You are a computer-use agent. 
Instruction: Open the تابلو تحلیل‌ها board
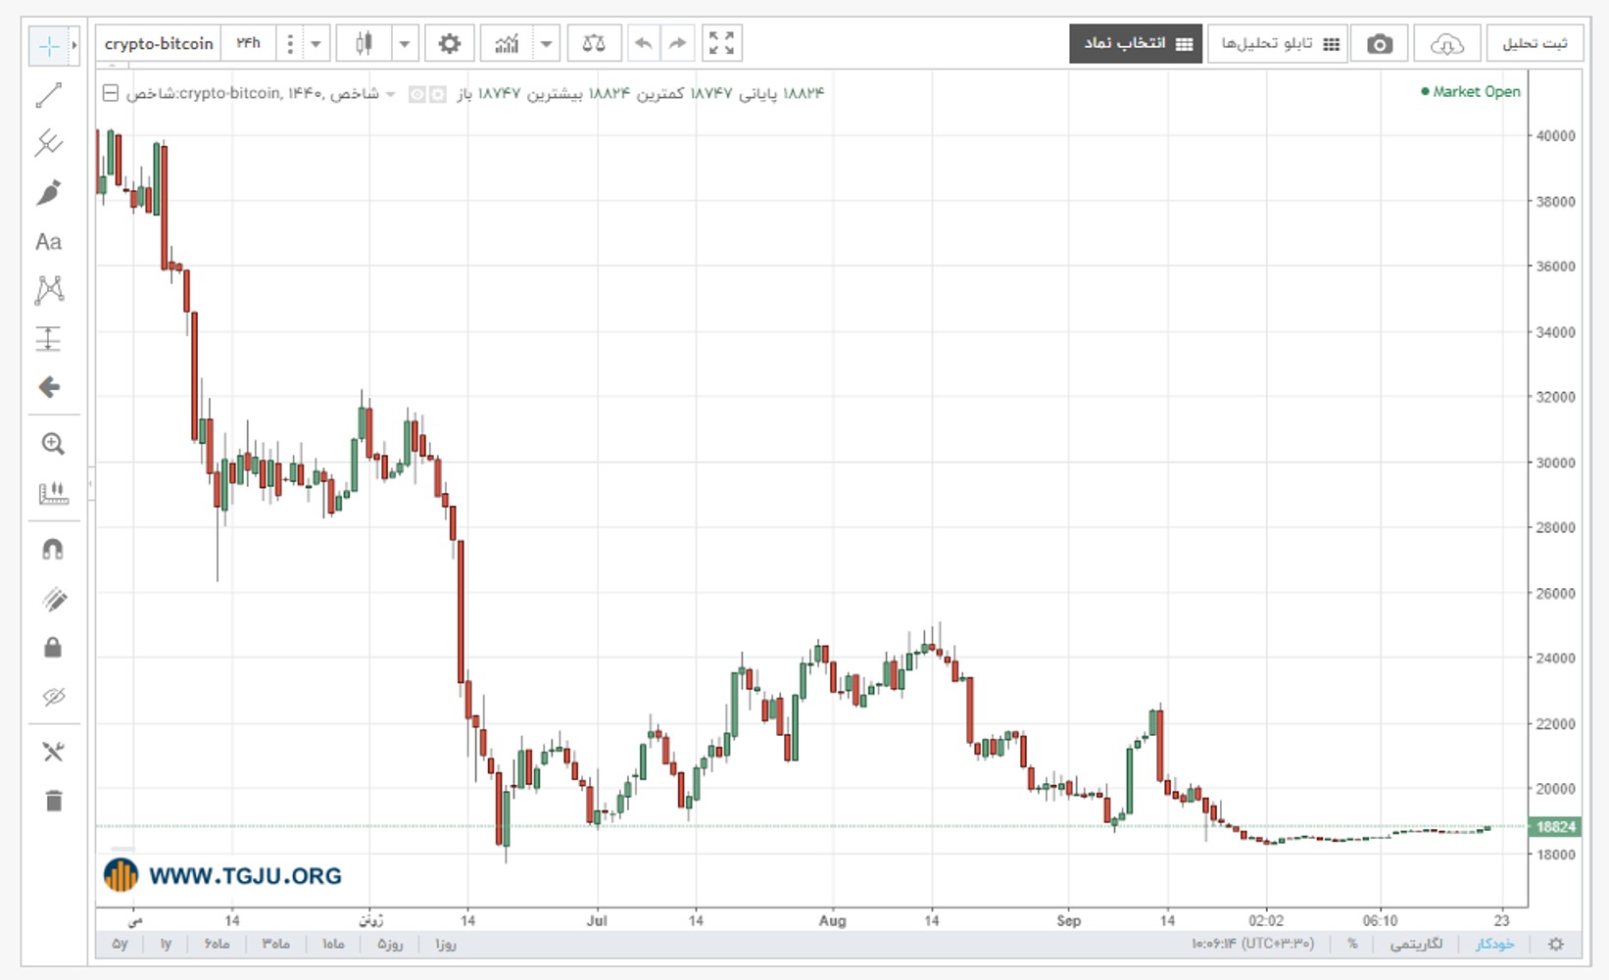[x=1278, y=44]
